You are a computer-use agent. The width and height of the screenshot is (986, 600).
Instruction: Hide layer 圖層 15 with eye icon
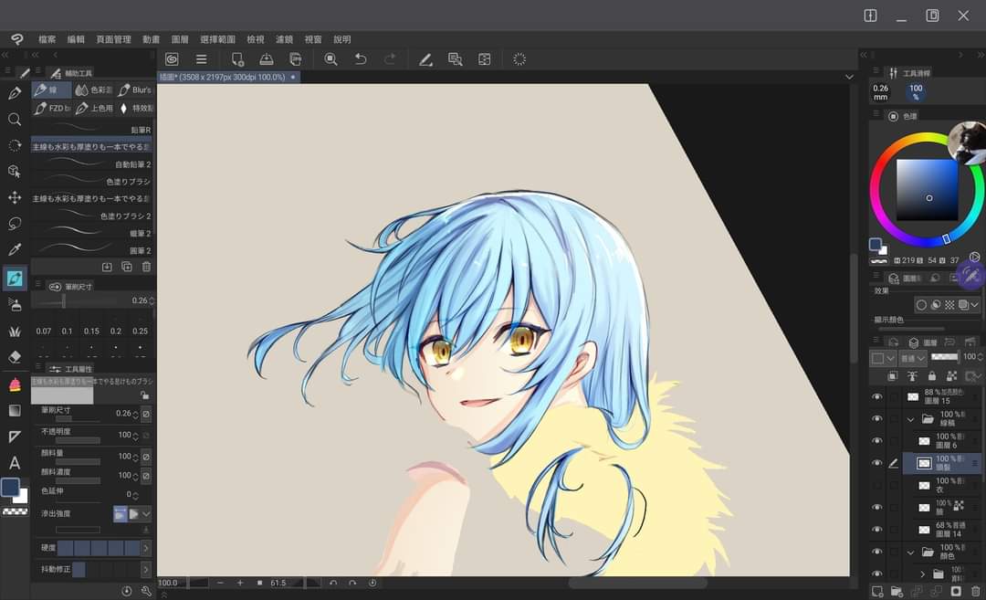pyautogui.click(x=876, y=397)
